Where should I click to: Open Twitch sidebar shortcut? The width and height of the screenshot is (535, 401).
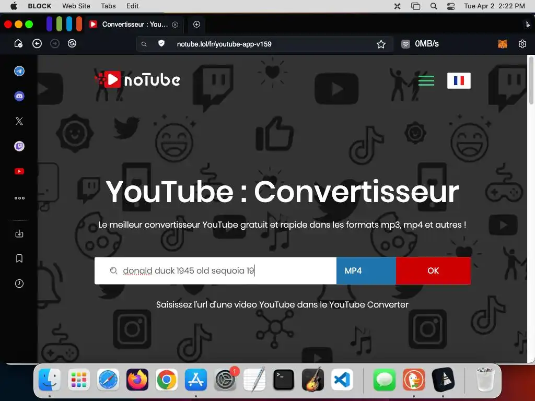pos(19,146)
